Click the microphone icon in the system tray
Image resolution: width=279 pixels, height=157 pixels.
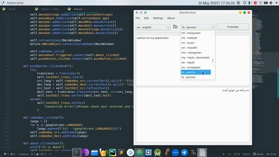tap(250, 3)
